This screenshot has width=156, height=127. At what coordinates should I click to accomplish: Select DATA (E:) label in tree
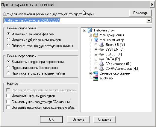coord(113,59)
